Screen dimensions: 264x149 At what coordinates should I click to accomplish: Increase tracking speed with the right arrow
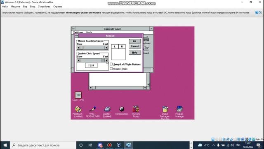click(x=106, y=48)
